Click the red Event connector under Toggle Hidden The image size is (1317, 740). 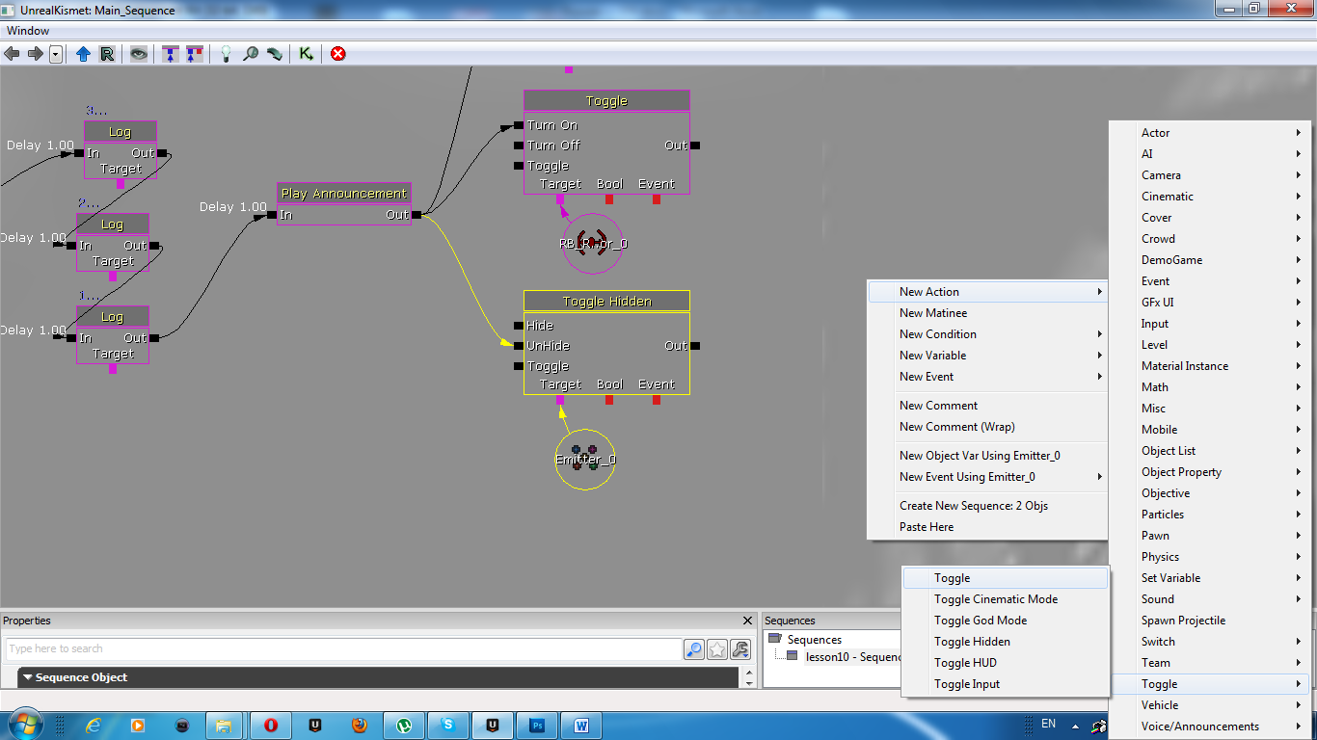[657, 400]
